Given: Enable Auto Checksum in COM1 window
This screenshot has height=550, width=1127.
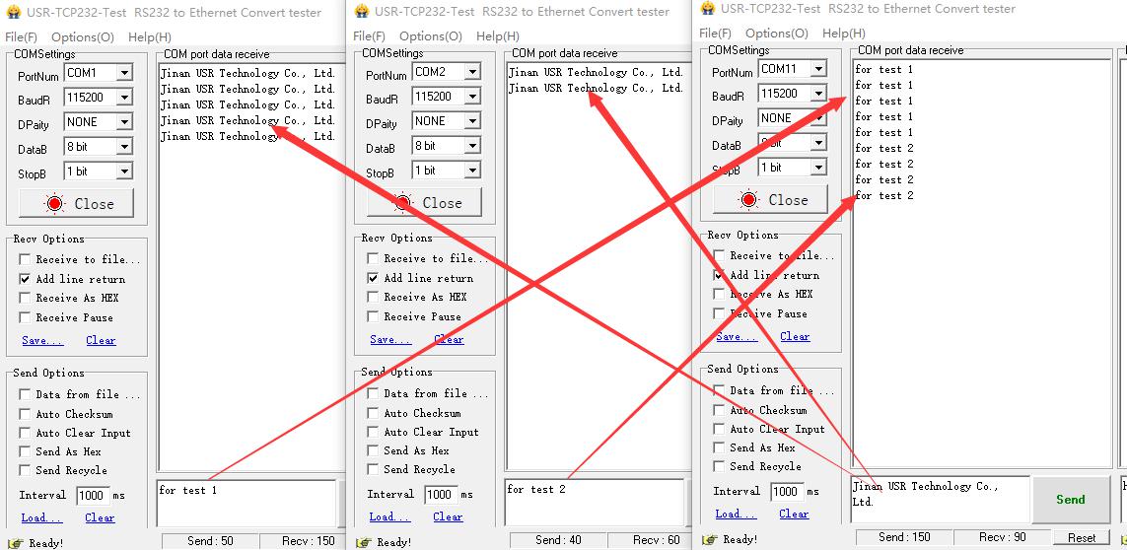Looking at the screenshot, I should click(26, 414).
